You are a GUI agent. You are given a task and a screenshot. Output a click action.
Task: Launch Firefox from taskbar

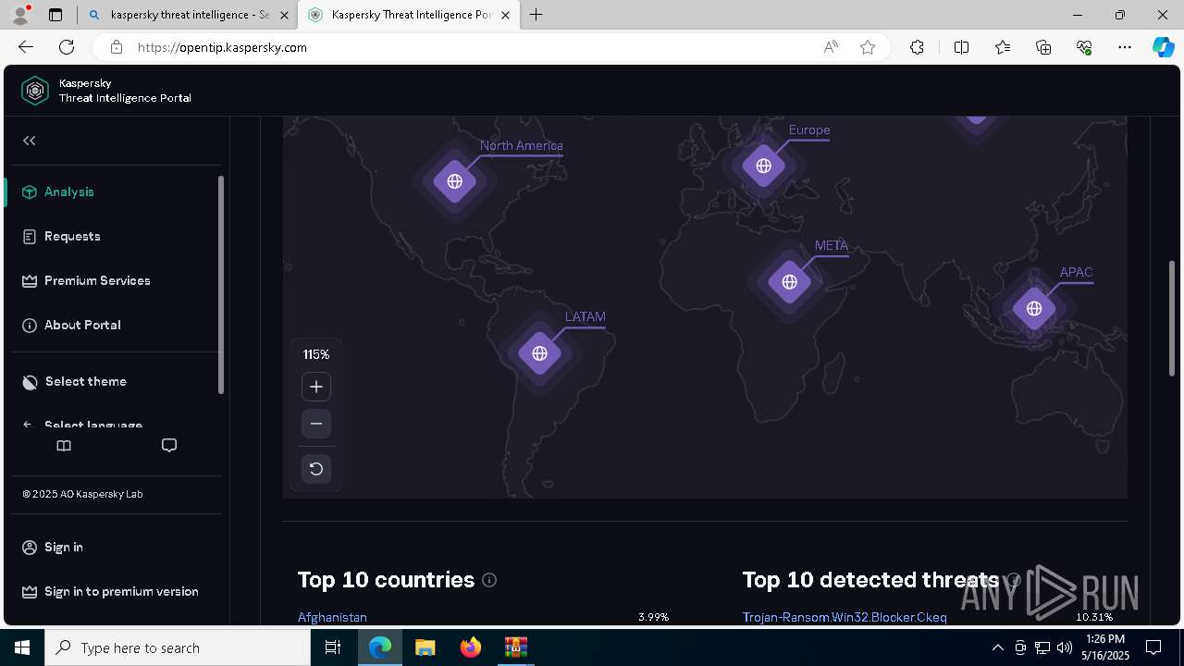pos(471,647)
